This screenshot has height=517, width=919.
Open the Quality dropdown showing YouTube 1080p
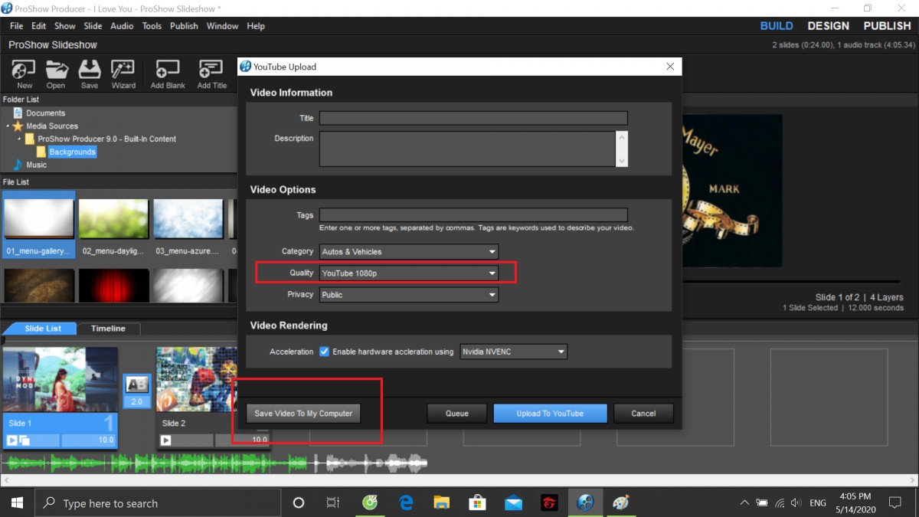click(x=409, y=273)
